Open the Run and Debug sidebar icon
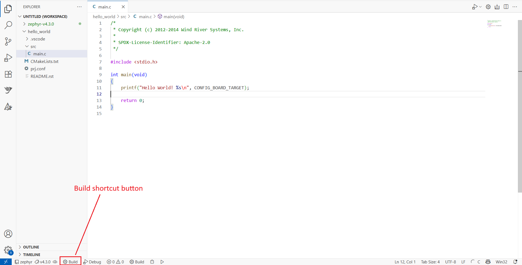The height and width of the screenshot is (265, 522). coord(8,58)
